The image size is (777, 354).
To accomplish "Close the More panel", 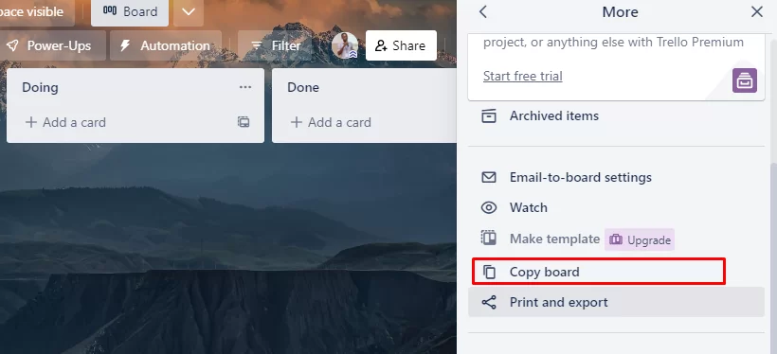I will pos(756,12).
